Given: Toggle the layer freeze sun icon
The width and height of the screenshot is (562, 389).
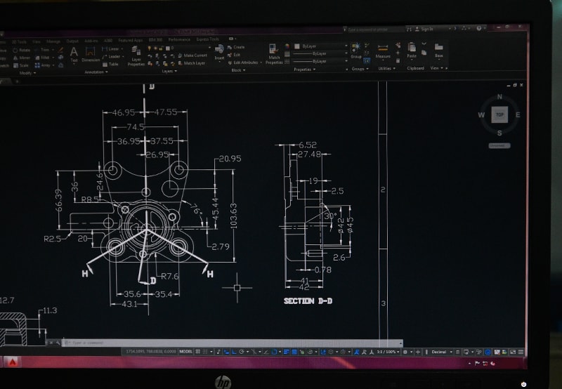Looking at the screenshot, I should 155,48.
